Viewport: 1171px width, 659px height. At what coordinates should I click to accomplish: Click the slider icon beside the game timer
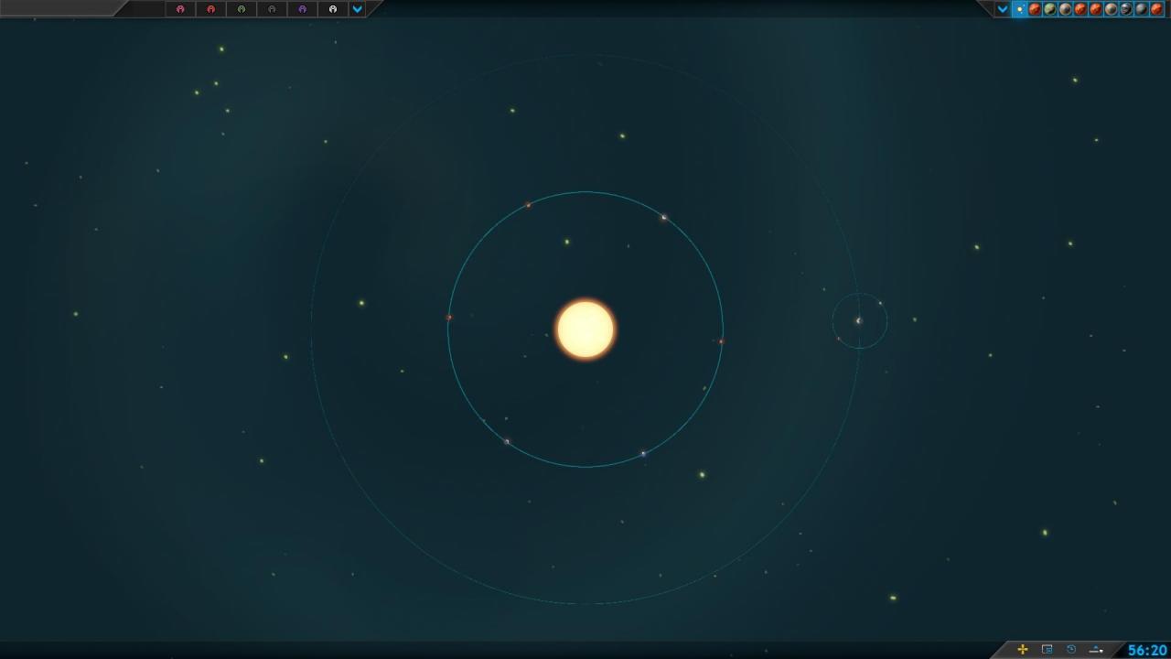coord(1096,650)
